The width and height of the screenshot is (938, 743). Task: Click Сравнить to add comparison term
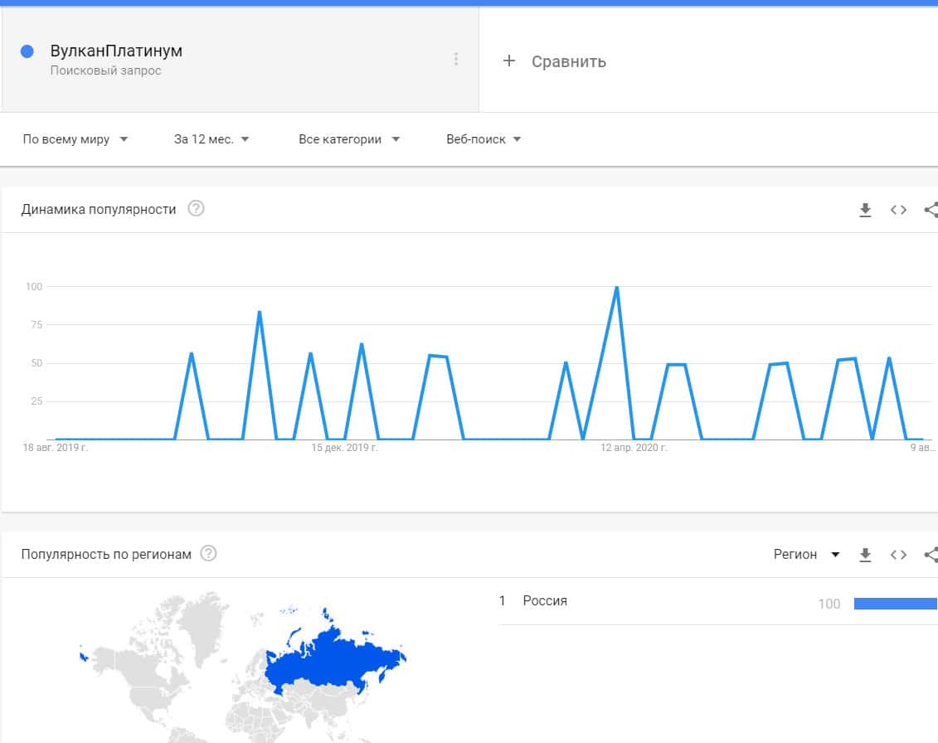coord(568,61)
